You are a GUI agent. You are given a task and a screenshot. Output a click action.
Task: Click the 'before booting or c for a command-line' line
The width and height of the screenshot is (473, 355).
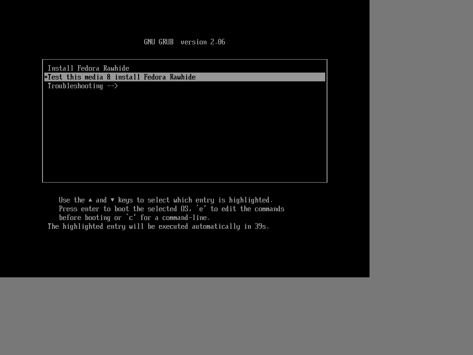134,218
